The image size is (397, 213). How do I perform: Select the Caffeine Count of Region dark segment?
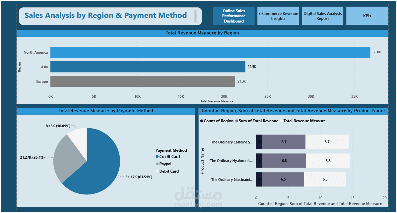pos(259,142)
